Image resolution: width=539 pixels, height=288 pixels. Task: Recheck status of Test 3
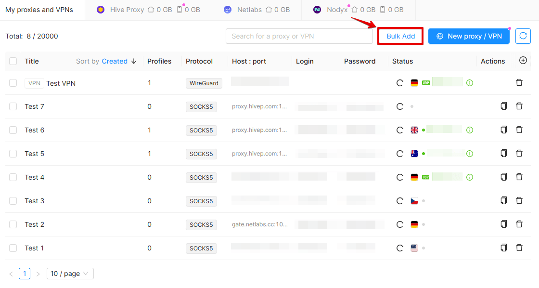pyautogui.click(x=400, y=201)
